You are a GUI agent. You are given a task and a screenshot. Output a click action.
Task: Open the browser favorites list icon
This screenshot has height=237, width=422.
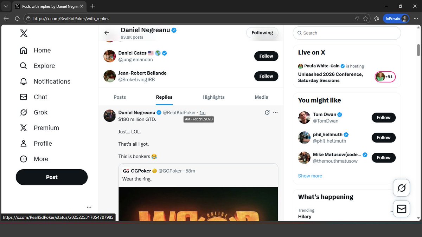click(377, 18)
